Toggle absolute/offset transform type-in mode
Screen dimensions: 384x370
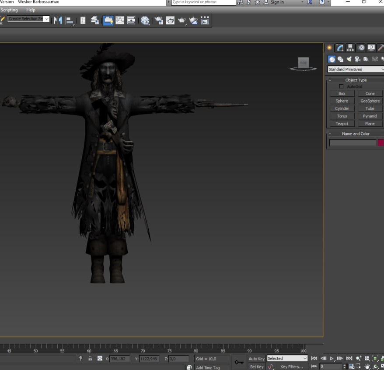[100, 359]
